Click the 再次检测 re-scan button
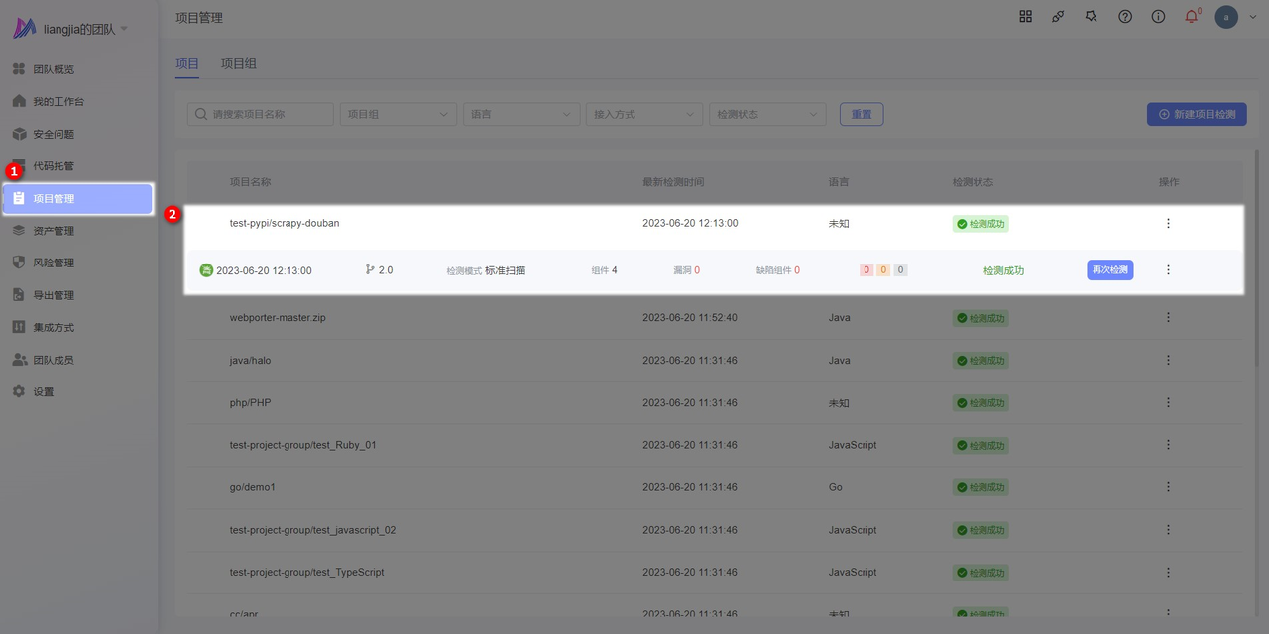The image size is (1269, 634). point(1109,270)
